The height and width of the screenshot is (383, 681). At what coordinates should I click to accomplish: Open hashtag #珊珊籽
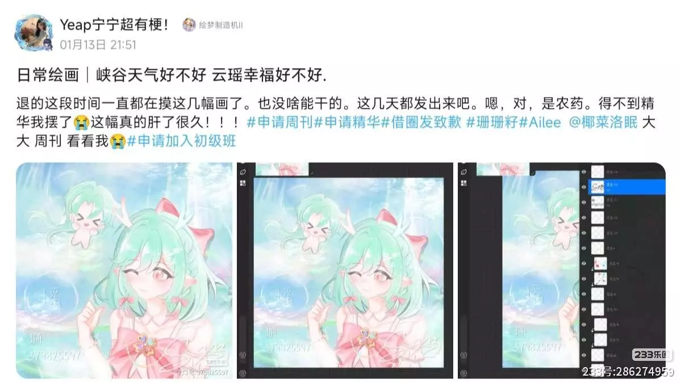492,123
